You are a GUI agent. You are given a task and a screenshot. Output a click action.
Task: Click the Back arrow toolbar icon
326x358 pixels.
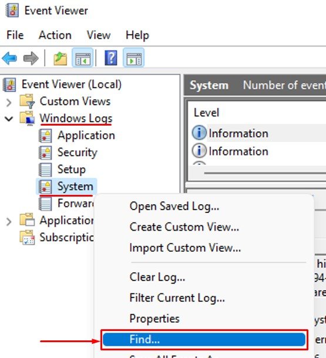pos(9,58)
